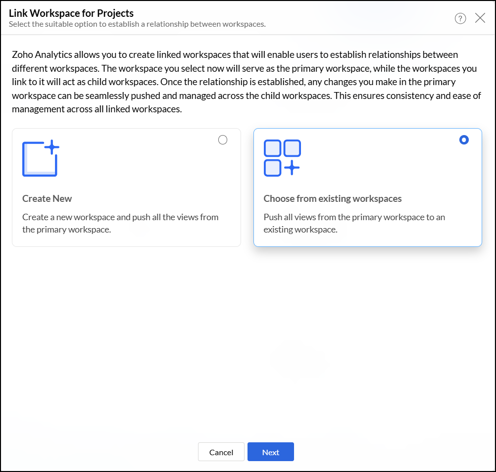Click the sparkle plus on Create New icon

click(51, 147)
